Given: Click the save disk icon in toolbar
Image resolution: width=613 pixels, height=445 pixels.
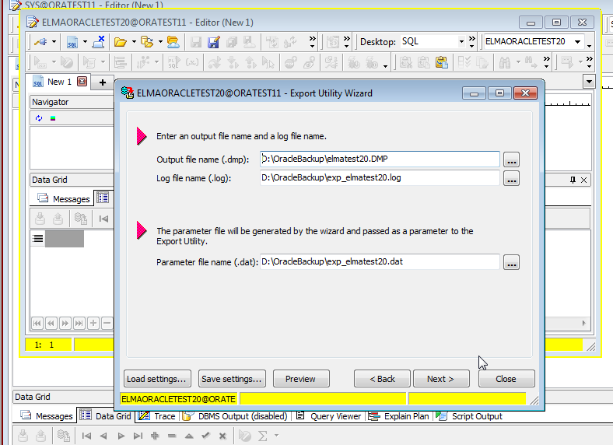Looking at the screenshot, I should pyautogui.click(x=195, y=42).
